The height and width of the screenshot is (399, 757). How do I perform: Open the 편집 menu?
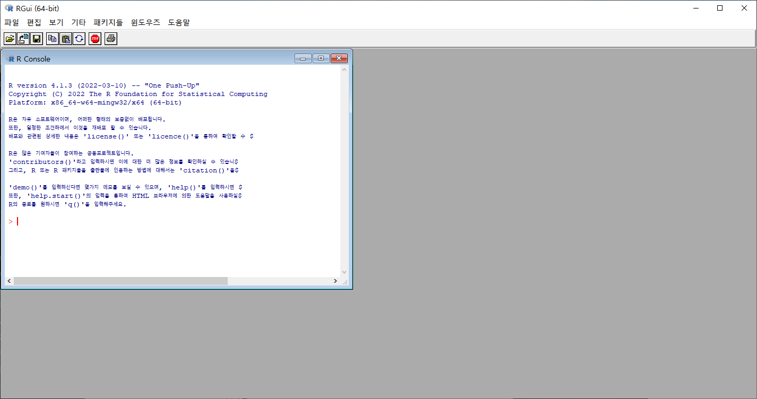(x=34, y=22)
